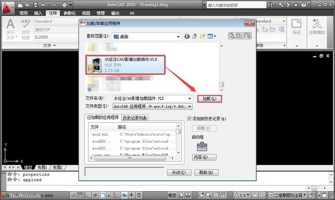Click the binoculars search icon in title bar

[270, 5]
